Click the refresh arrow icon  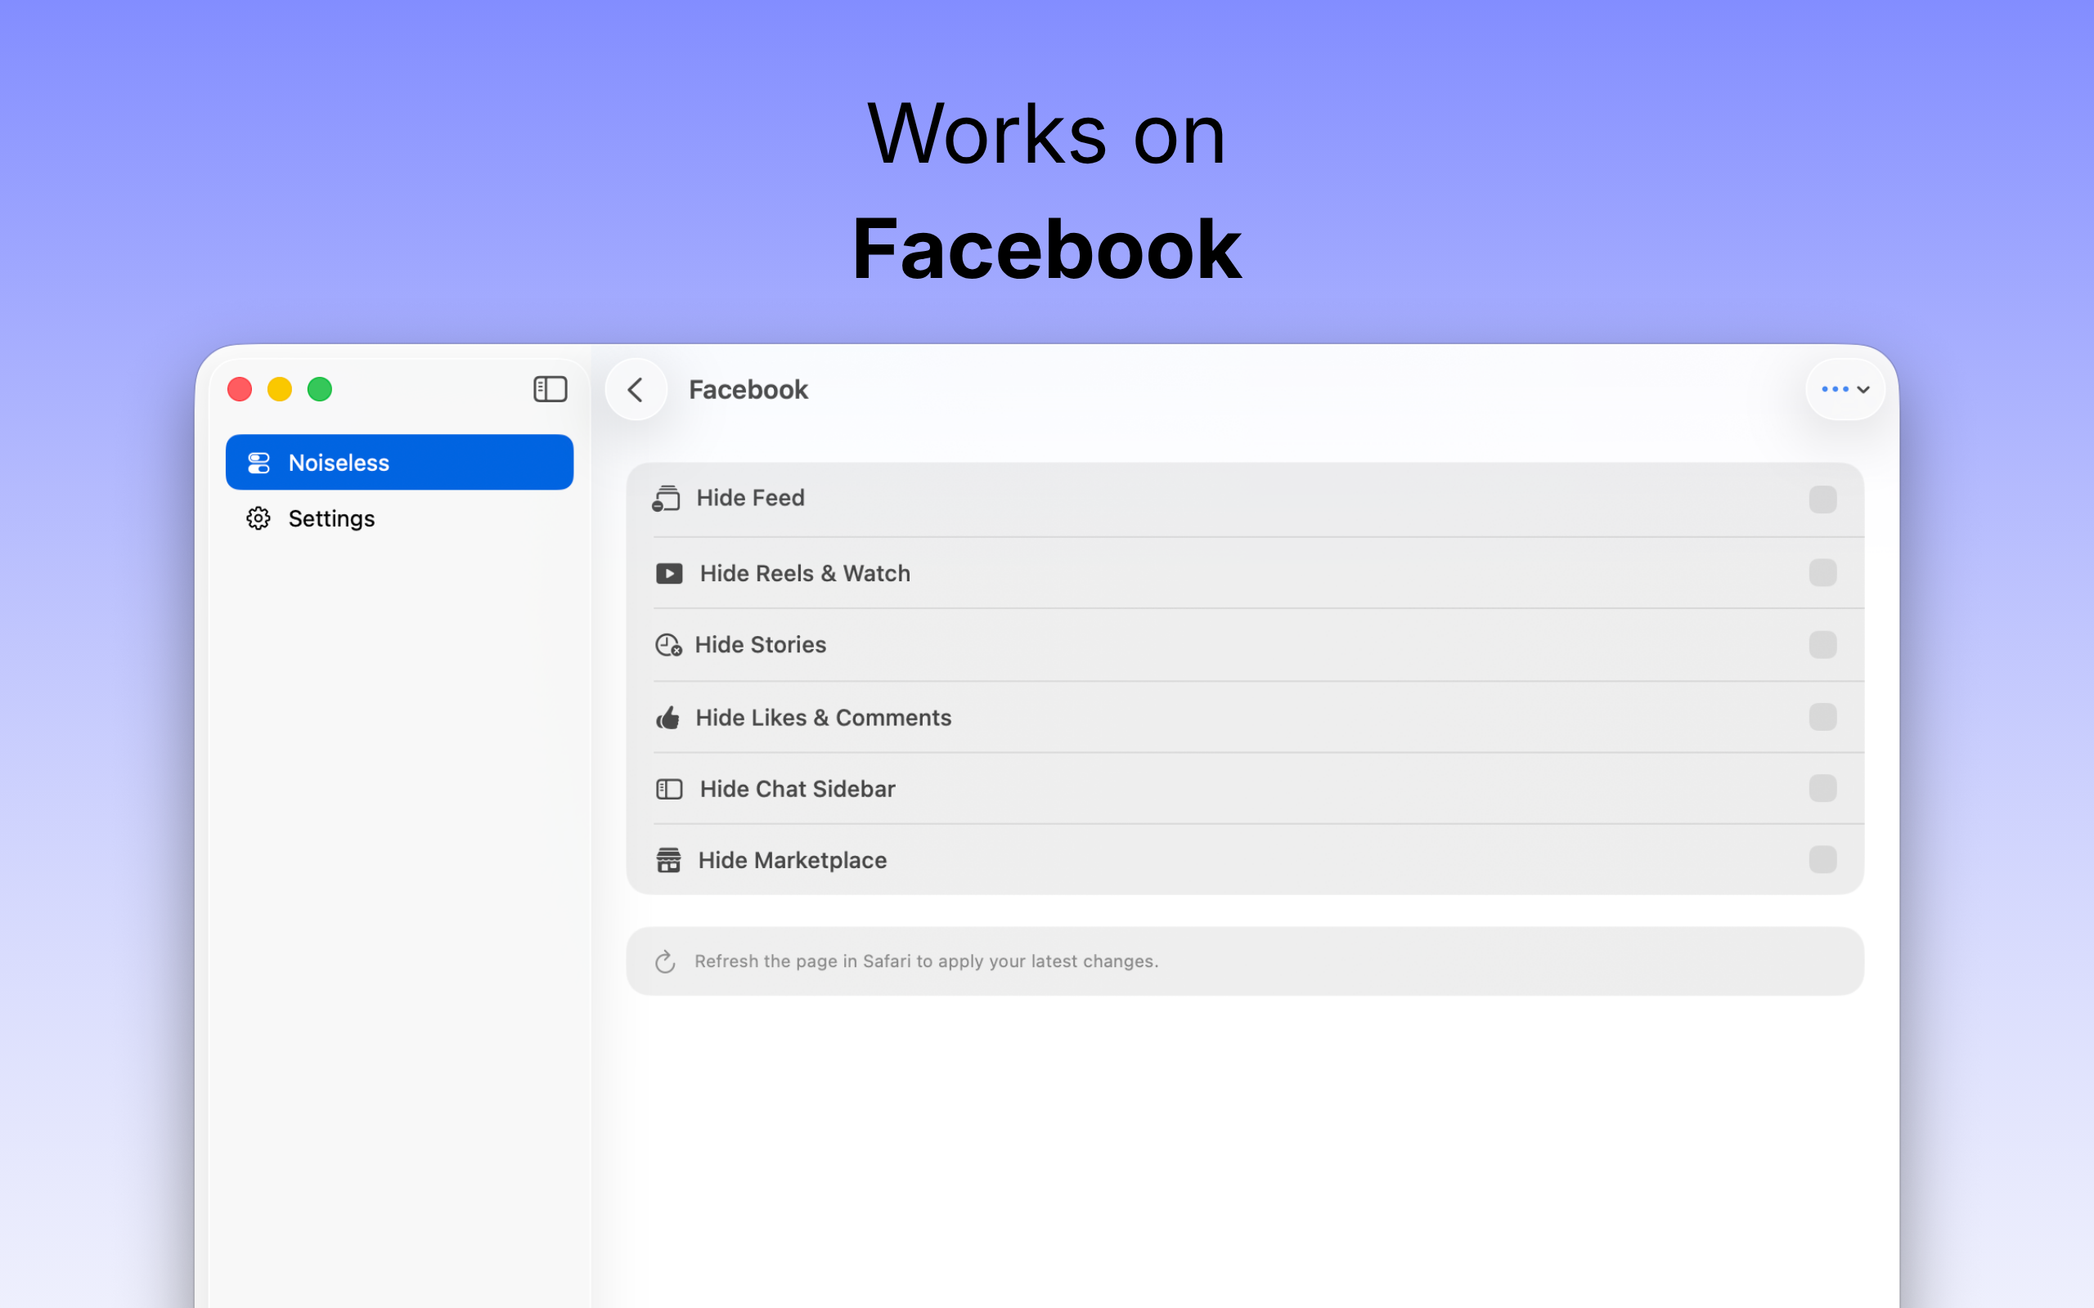(x=664, y=962)
